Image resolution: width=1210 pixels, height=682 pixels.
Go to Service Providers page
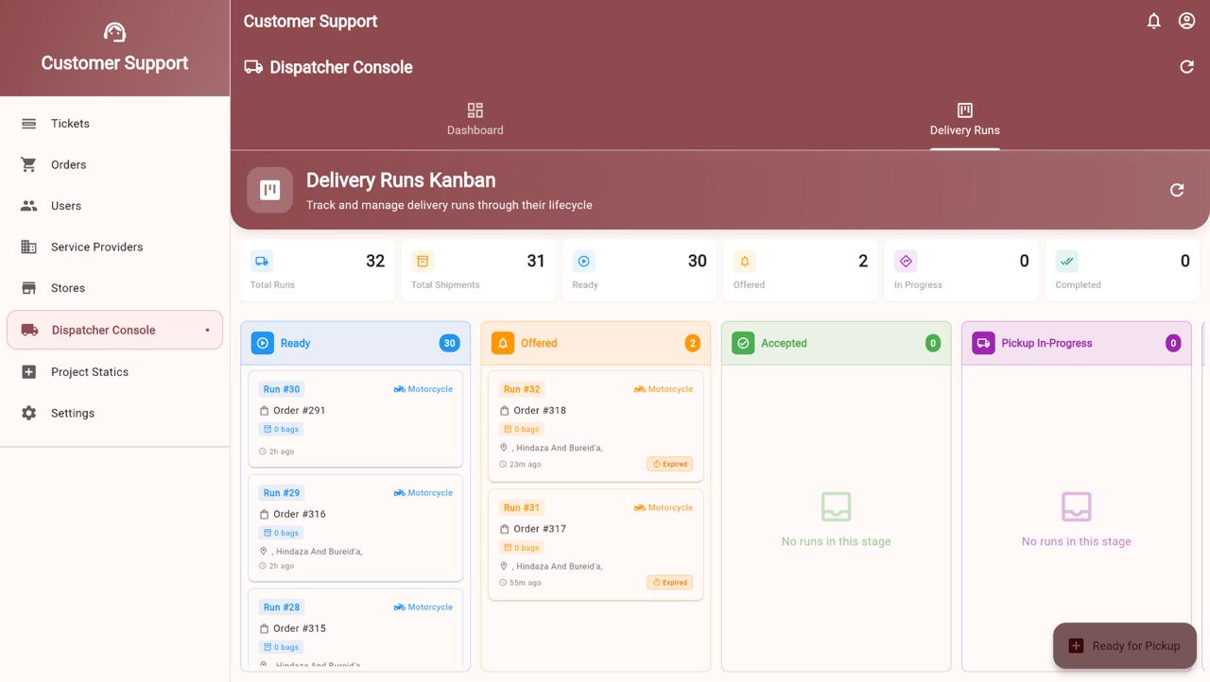(x=96, y=247)
